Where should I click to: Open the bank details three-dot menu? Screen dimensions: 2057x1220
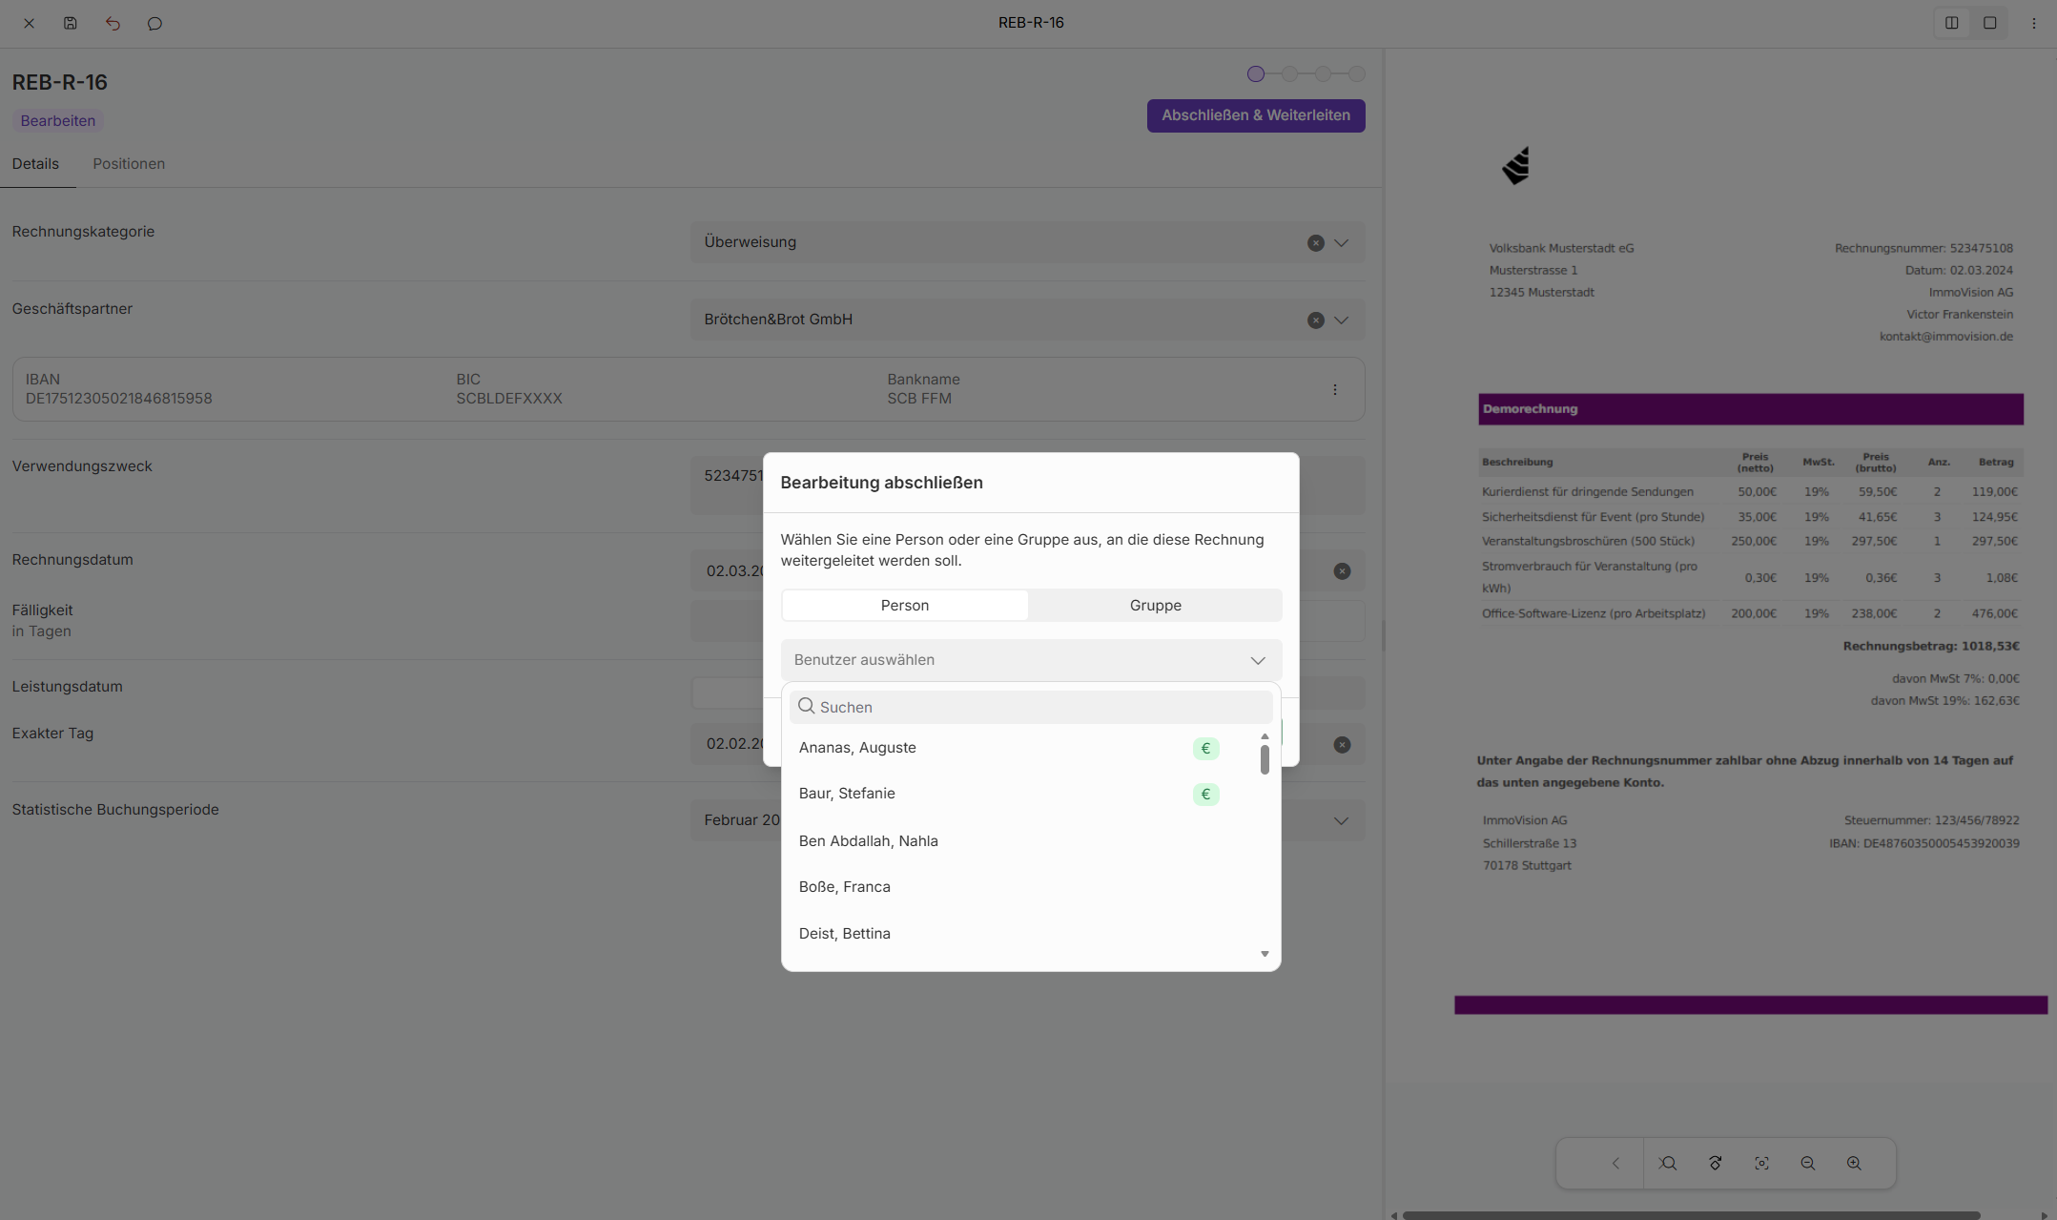click(1335, 389)
